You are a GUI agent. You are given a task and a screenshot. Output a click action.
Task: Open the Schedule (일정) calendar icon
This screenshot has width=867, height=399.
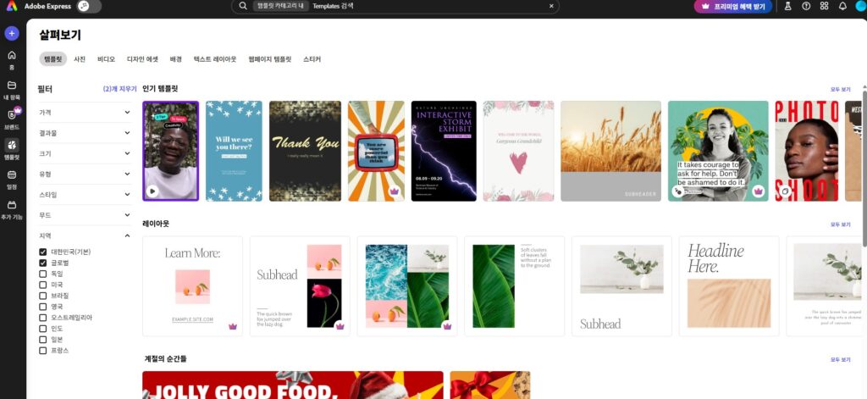(12, 178)
